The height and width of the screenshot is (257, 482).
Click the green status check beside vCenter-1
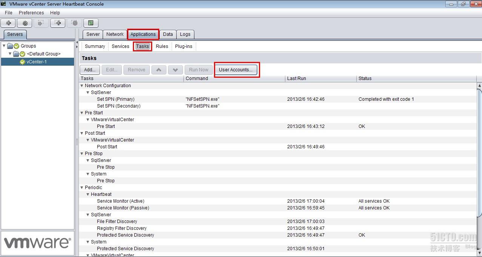pyautogui.click(x=23, y=62)
